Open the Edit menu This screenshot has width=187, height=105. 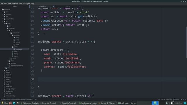coord(5,4)
